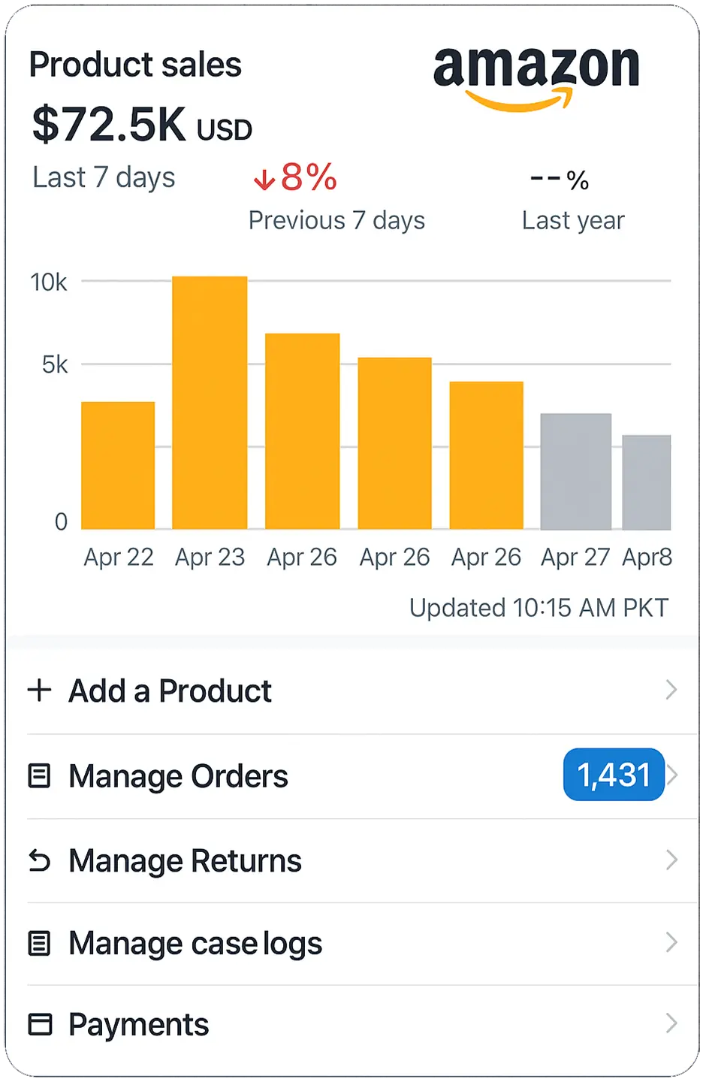Expand the Manage Returns chevron

(671, 860)
